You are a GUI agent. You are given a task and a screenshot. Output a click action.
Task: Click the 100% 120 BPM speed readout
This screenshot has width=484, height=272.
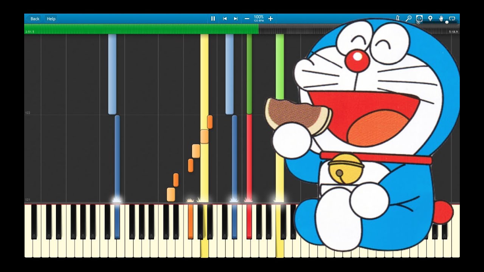(x=259, y=19)
